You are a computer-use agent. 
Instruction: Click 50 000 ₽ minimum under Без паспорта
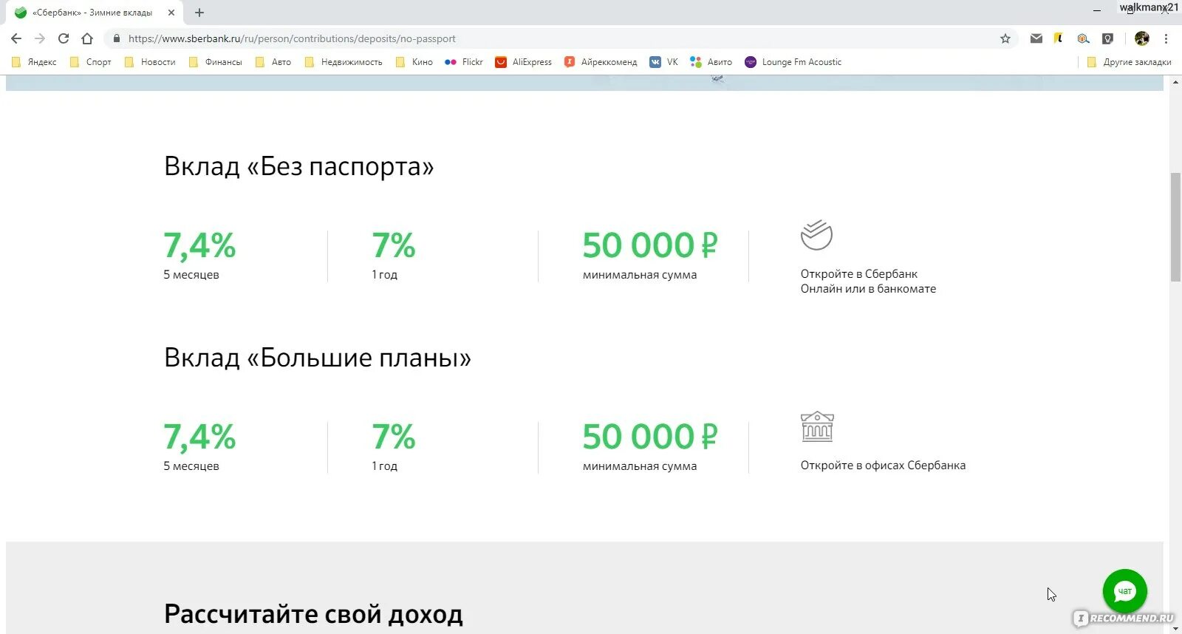tap(650, 245)
